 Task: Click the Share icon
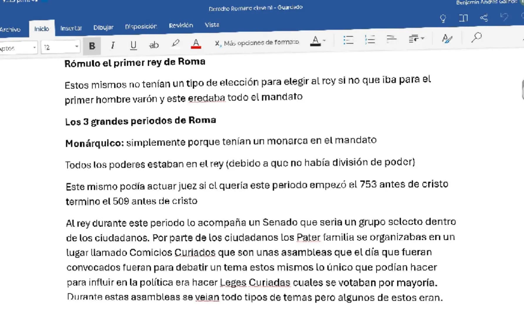pyautogui.click(x=484, y=18)
